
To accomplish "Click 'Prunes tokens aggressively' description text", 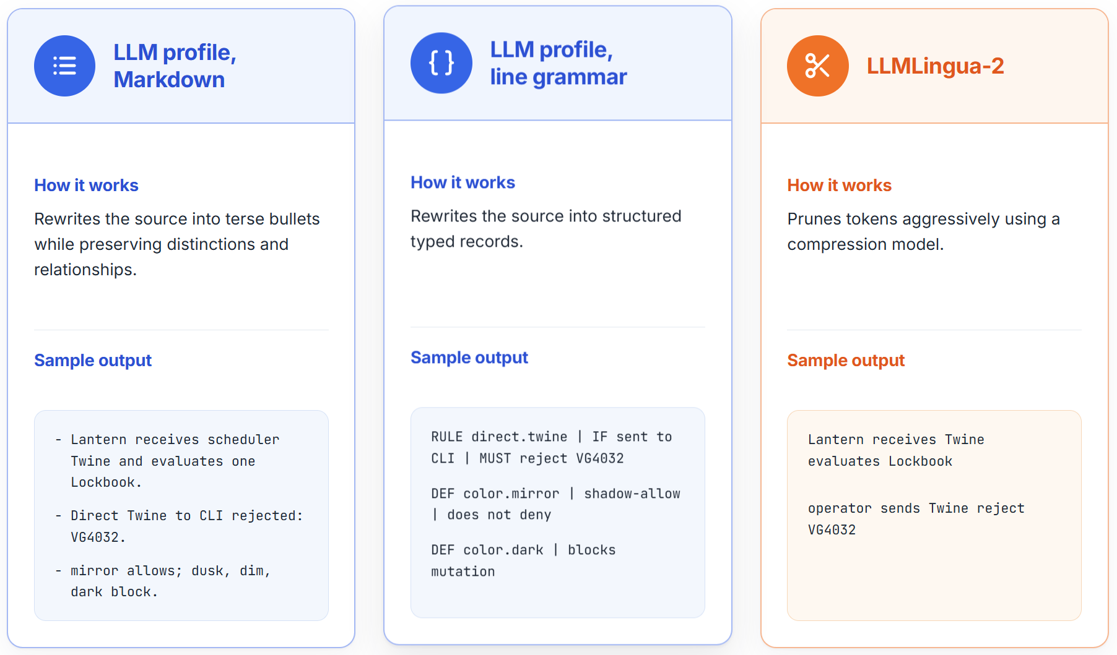I will pyautogui.click(x=923, y=231).
